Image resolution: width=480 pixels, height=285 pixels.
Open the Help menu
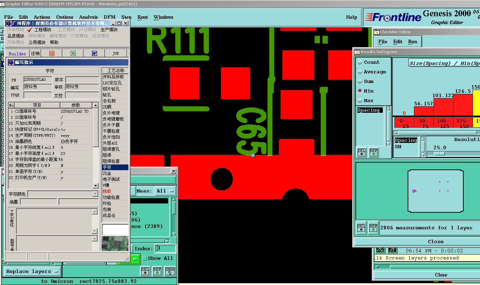[x=352, y=17]
